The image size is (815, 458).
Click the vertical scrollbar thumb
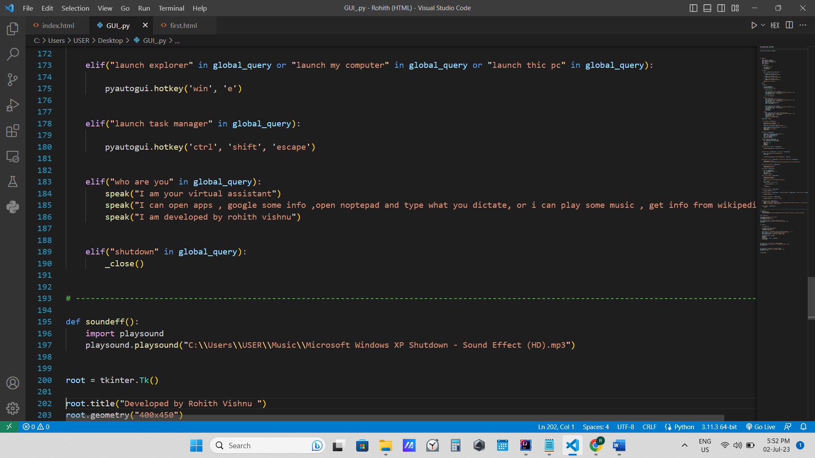pos(811,297)
